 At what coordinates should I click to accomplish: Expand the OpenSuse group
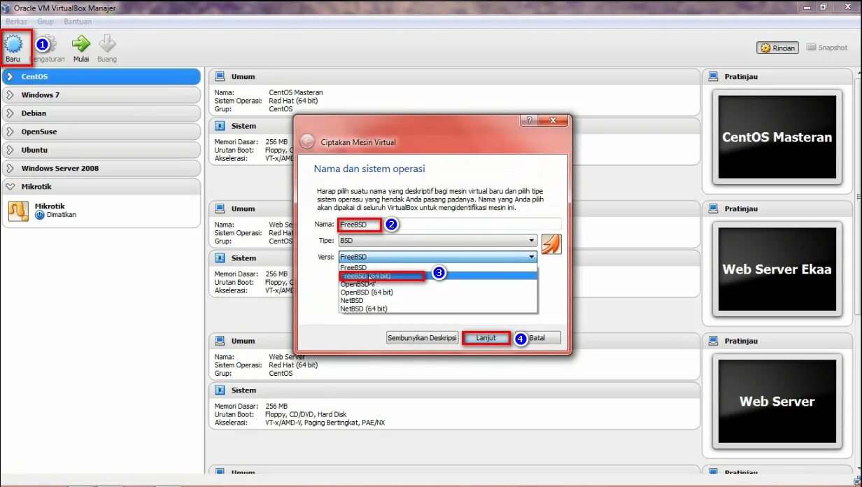point(10,132)
